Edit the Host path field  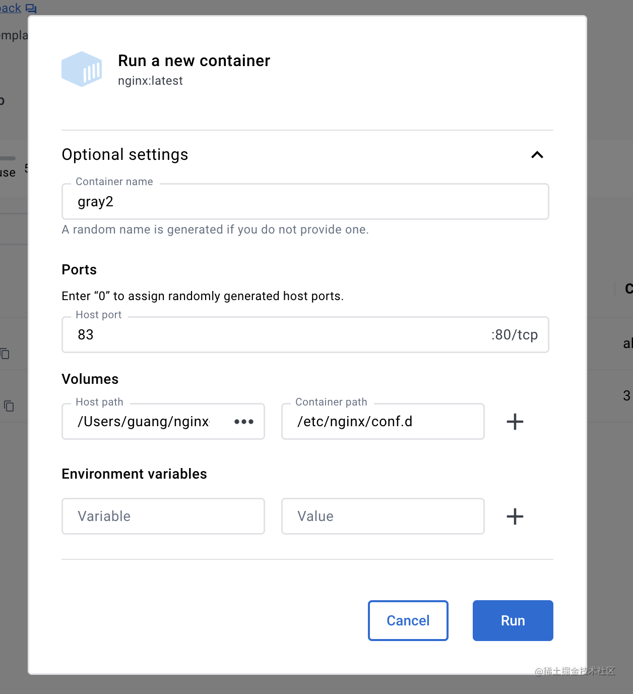click(x=146, y=422)
